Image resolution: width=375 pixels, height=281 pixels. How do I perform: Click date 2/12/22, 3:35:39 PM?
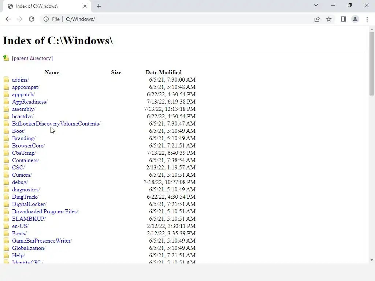(x=171, y=233)
